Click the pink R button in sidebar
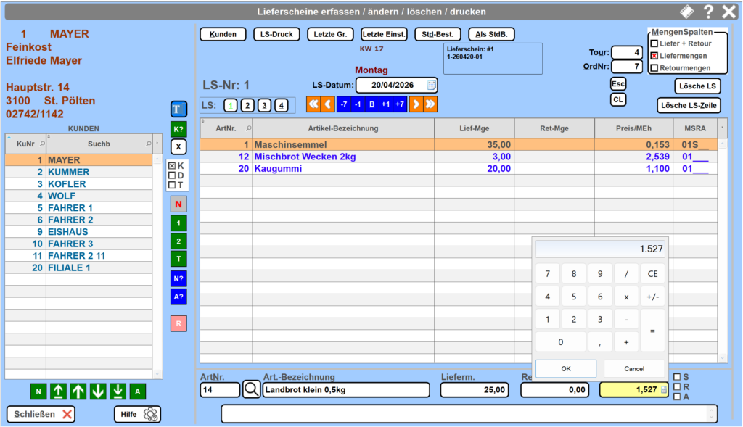743x427 pixels. [x=178, y=323]
